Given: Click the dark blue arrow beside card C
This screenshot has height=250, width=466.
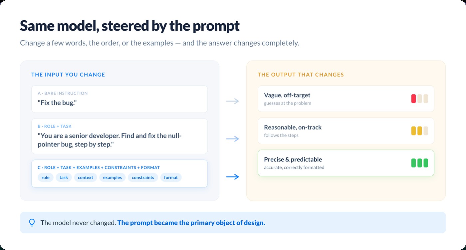Looking at the screenshot, I should click(x=233, y=177).
